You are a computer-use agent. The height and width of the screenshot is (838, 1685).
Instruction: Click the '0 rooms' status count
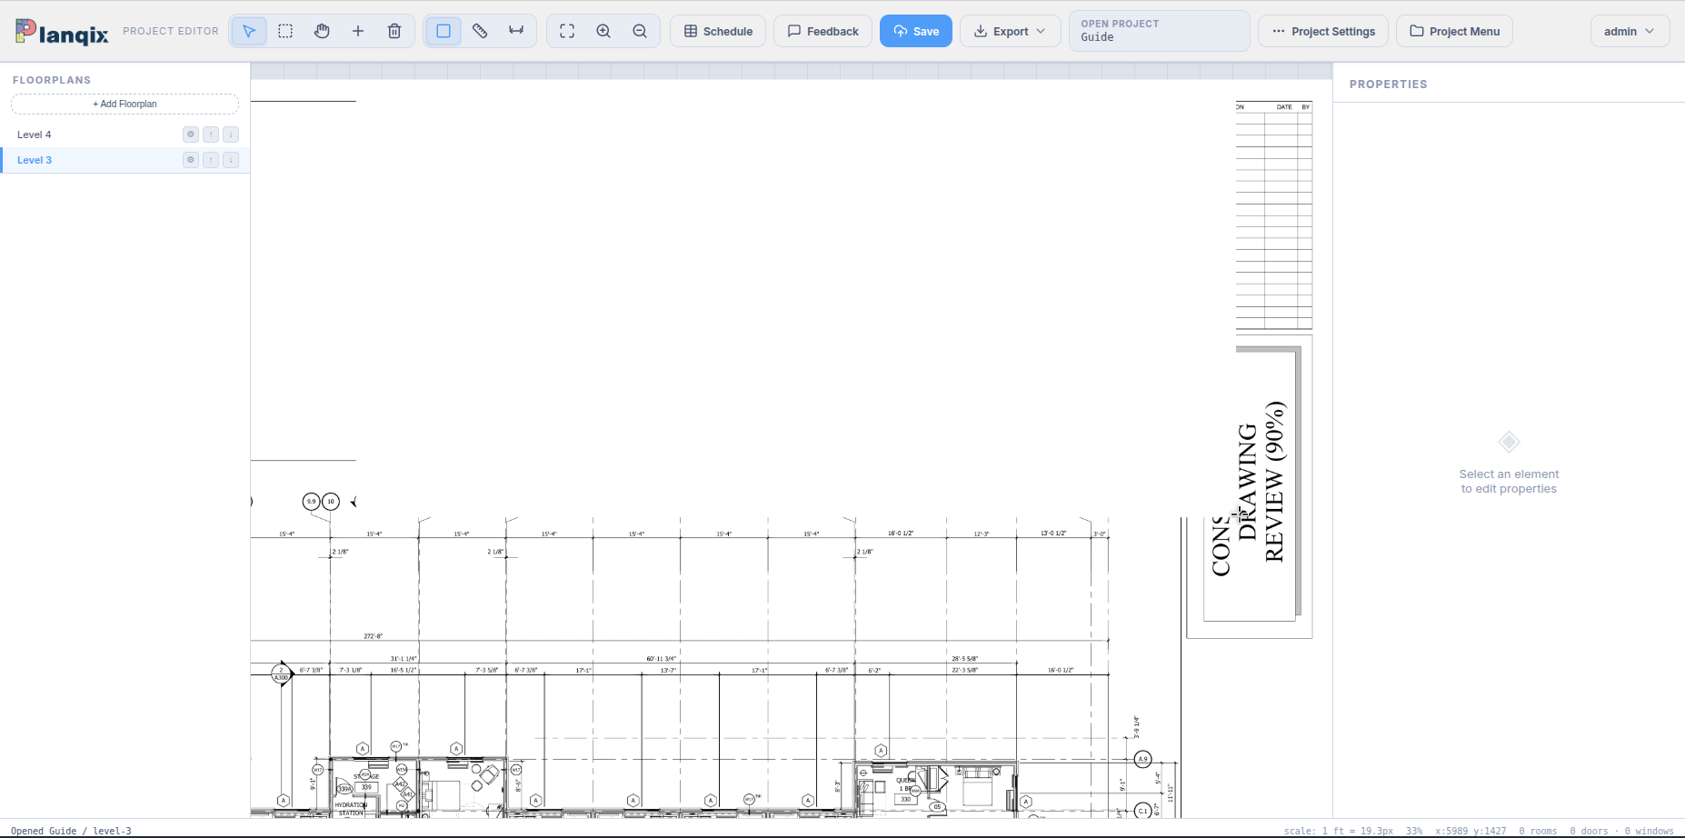[1538, 831]
